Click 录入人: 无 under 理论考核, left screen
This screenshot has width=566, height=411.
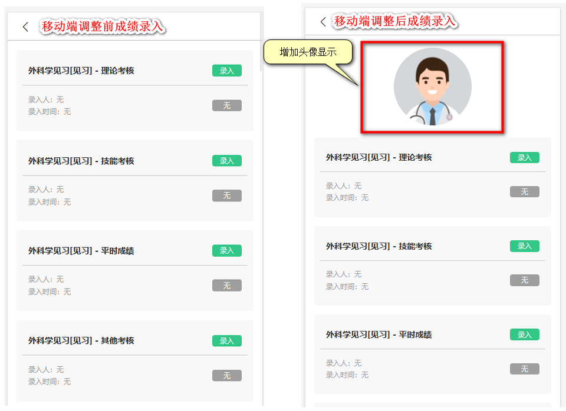(x=46, y=100)
